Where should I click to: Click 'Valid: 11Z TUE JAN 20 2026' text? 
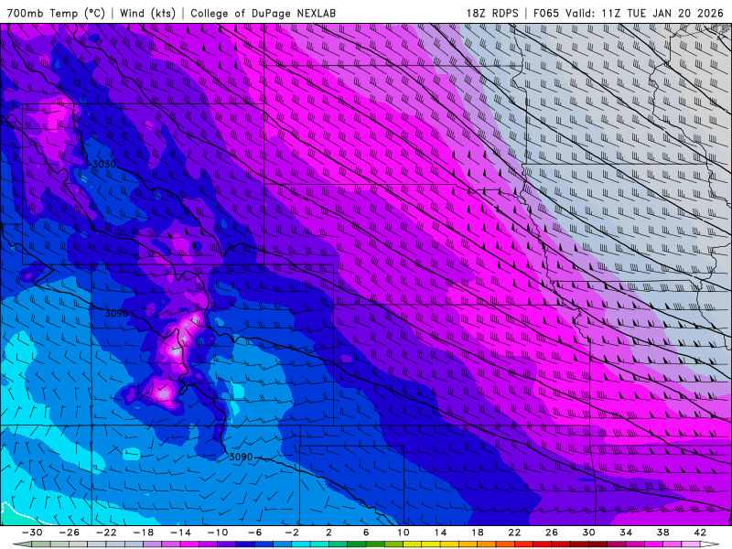pos(644,13)
